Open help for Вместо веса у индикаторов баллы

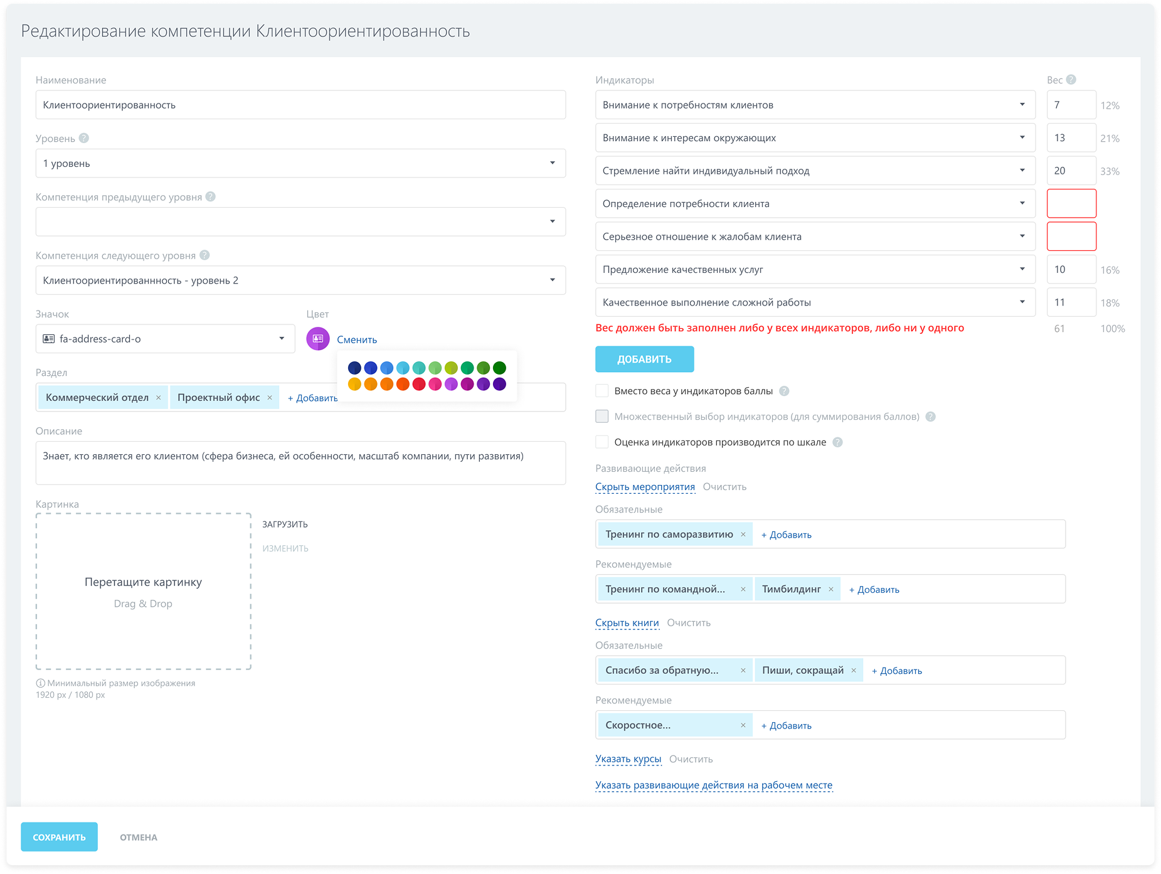(x=784, y=391)
